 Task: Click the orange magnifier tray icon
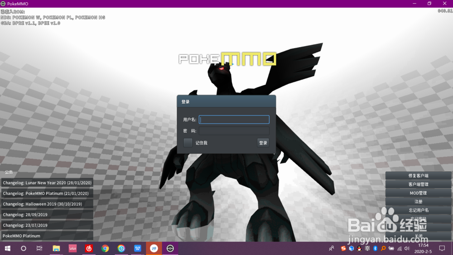[x=383, y=248]
